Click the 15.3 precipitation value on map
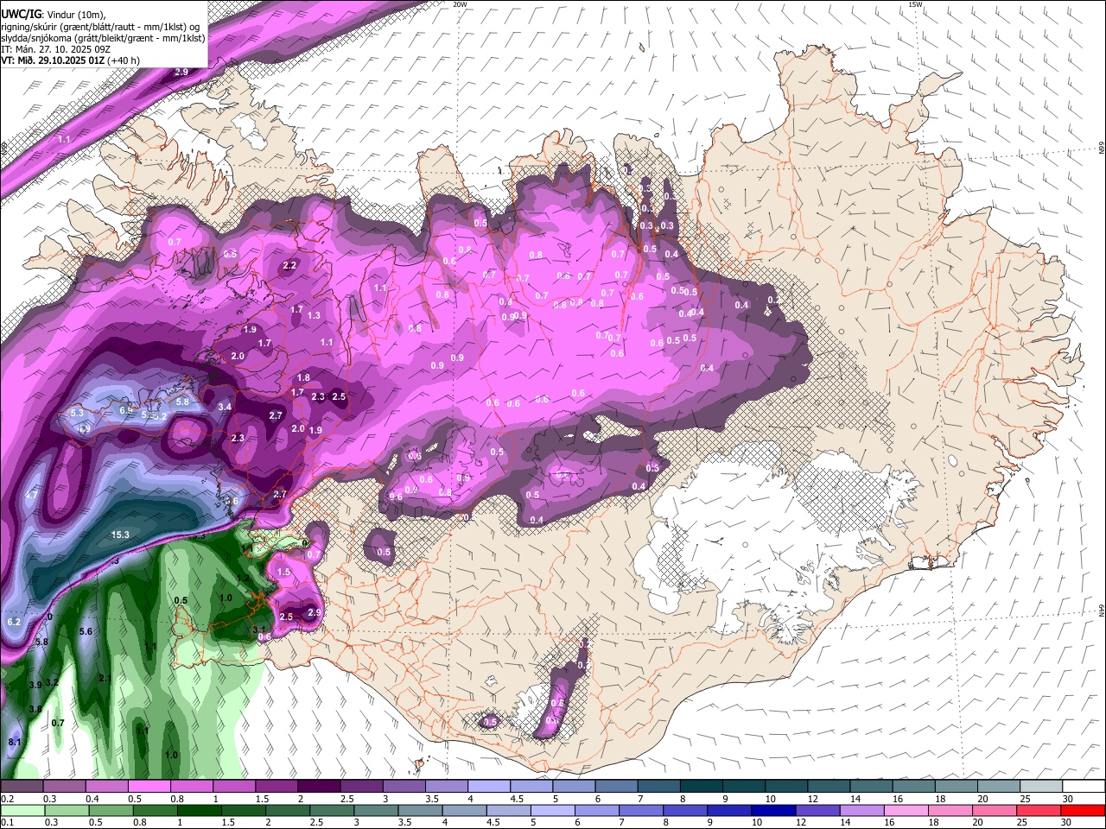Image resolution: width=1106 pixels, height=829 pixels. click(x=120, y=535)
